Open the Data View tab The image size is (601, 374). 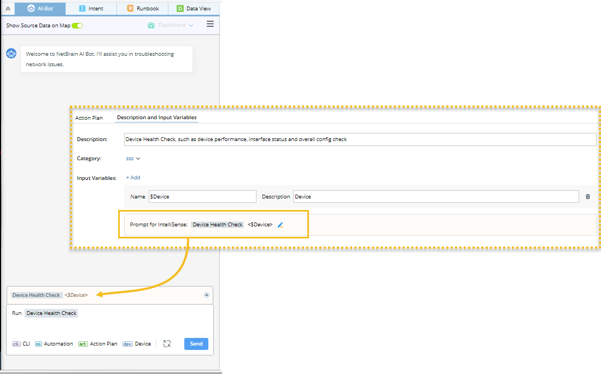click(194, 8)
